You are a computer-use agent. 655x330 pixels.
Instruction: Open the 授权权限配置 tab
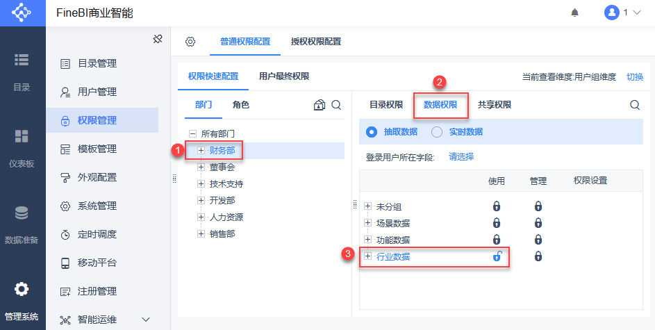[316, 42]
